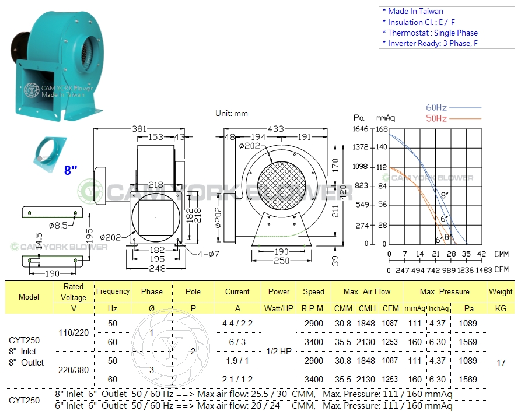Click the teal blower product photo
This screenshot has height=418, width=521.
tap(57, 66)
